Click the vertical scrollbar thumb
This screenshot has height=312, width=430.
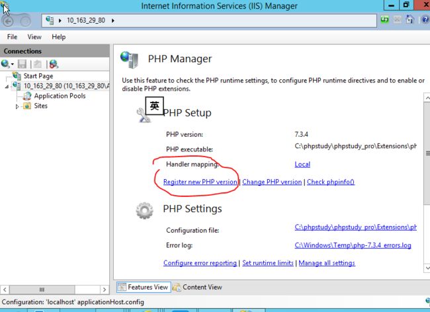coord(427,153)
